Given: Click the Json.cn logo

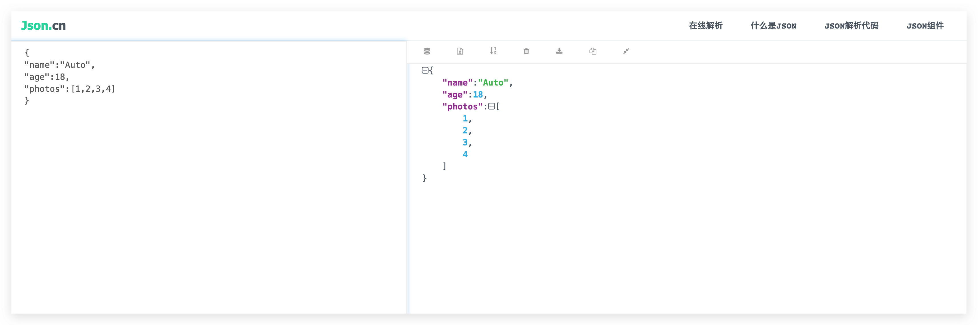Looking at the screenshot, I should coord(43,25).
